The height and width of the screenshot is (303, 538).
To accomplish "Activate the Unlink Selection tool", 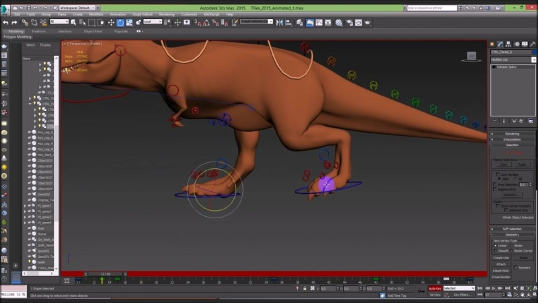I will (x=34, y=23).
